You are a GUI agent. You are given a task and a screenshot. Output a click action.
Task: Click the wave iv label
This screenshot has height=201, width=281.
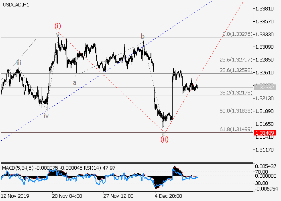click(46, 116)
